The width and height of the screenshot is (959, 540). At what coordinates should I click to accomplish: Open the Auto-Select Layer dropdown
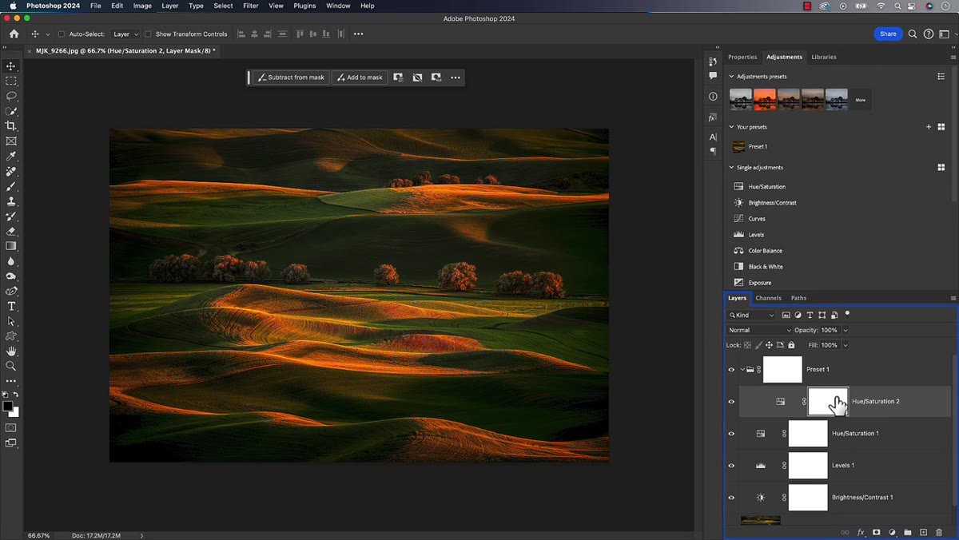[x=125, y=34]
